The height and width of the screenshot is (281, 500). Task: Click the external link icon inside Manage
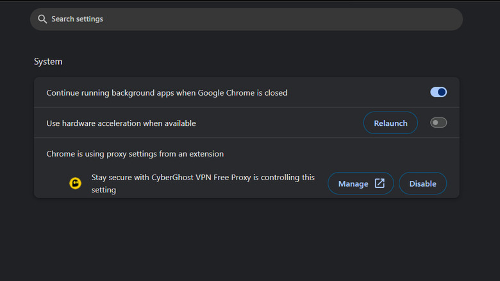tap(379, 183)
